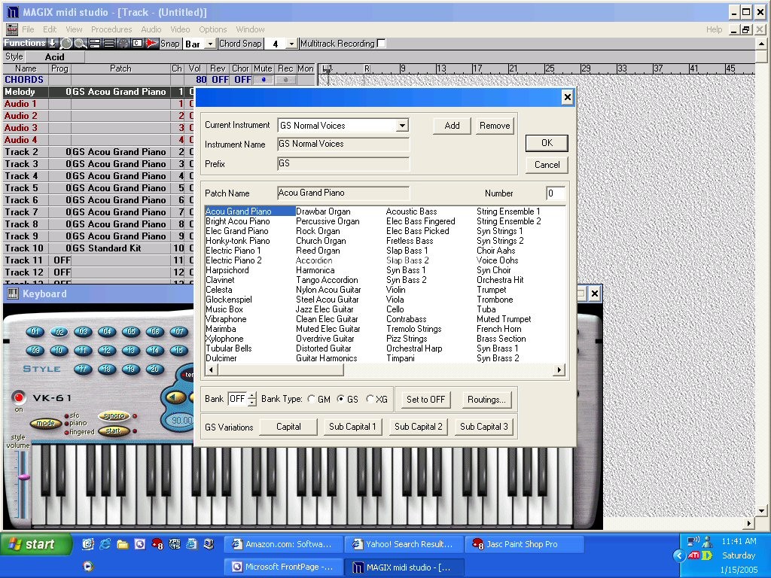Viewport: 771px width, 578px height.
Task: Enable Multitrack Recording checkbox
Action: 382,43
